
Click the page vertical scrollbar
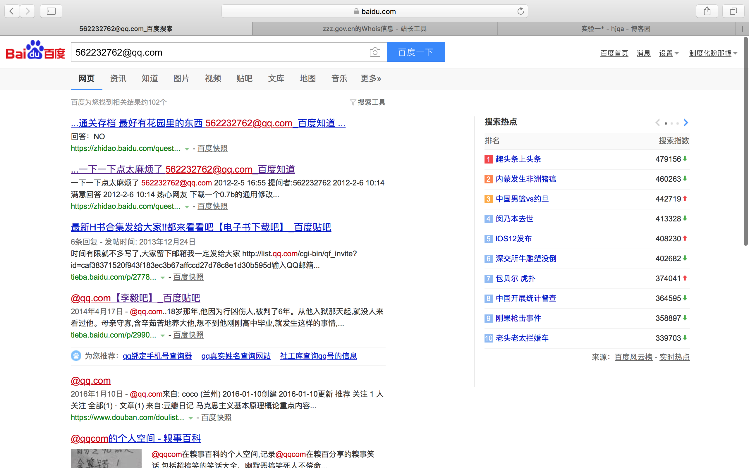click(x=745, y=141)
